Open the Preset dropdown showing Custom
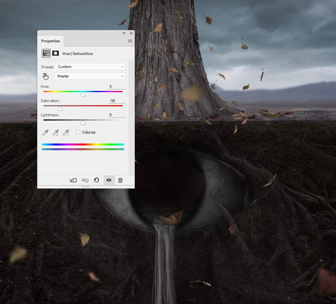Image resolution: width=336 pixels, height=304 pixels. (x=90, y=67)
